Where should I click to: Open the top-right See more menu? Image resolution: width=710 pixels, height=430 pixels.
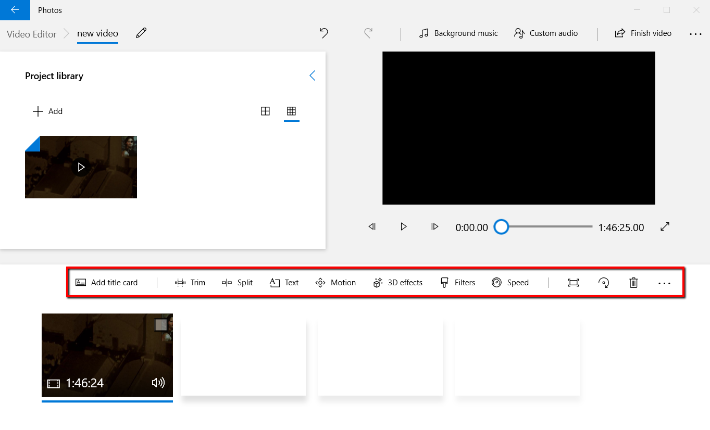pos(696,33)
